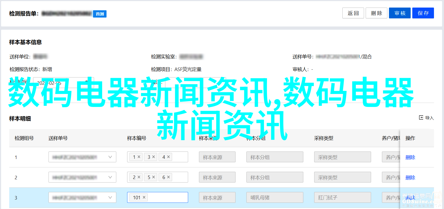The image size is (444, 209).
Task: Remove sample tag 1 in row 1
Action: (139, 157)
